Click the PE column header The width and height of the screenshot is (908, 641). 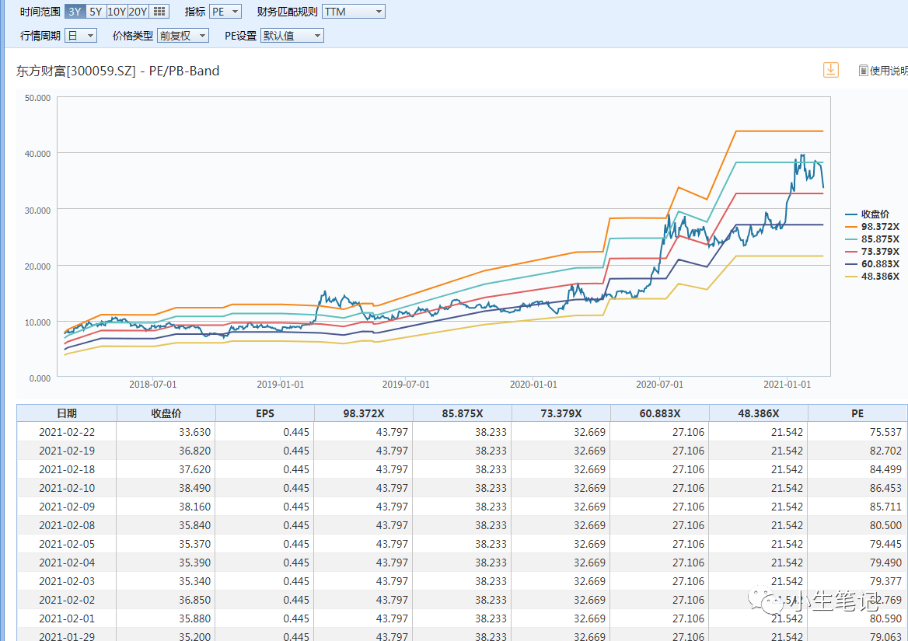(857, 413)
